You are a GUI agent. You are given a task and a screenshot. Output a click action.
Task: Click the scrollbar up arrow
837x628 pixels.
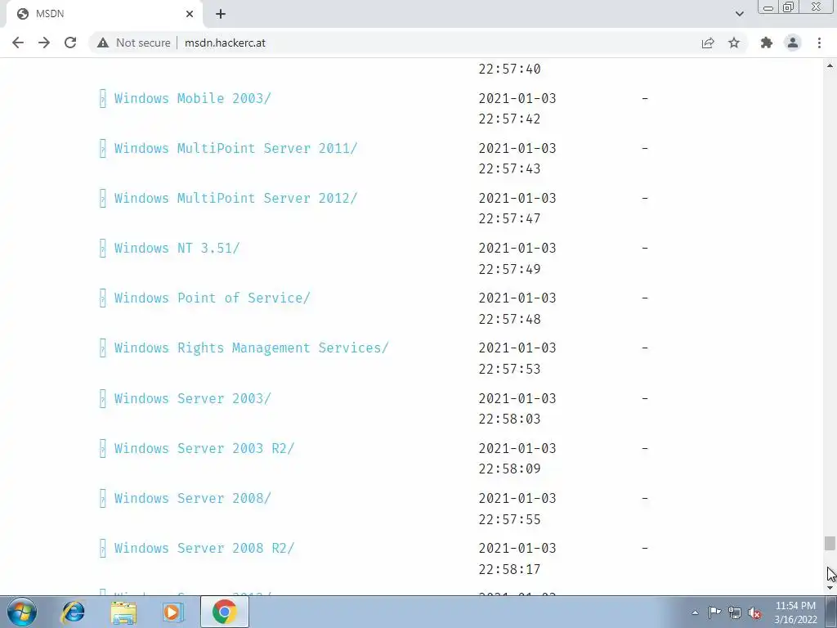(830, 65)
